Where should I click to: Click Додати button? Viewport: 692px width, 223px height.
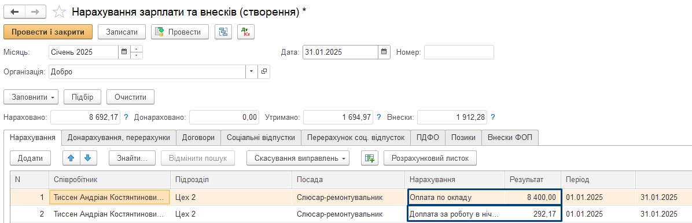click(x=31, y=158)
